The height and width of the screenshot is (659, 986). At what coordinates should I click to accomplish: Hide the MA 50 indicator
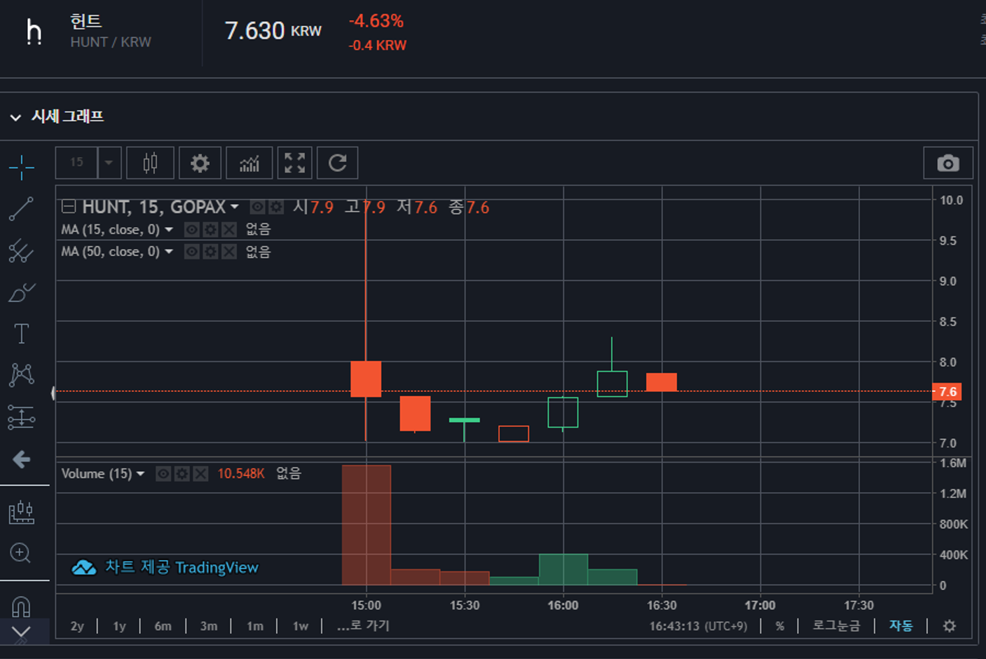click(191, 252)
